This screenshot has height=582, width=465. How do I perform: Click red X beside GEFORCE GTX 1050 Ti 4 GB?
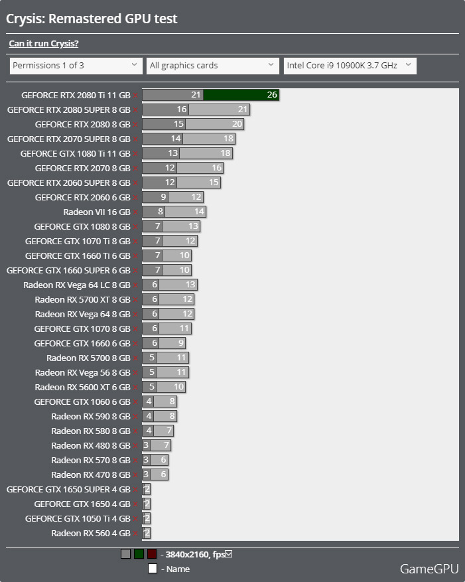point(135,519)
